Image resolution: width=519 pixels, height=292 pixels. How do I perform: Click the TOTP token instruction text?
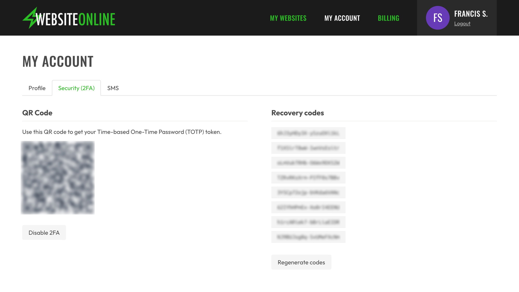[122, 132]
